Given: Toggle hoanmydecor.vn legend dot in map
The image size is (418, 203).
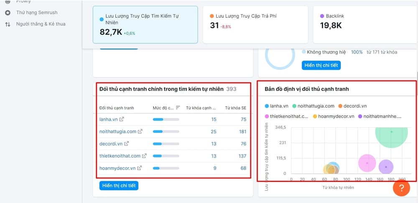Looking at the screenshot, I should pyautogui.click(x=315, y=117).
